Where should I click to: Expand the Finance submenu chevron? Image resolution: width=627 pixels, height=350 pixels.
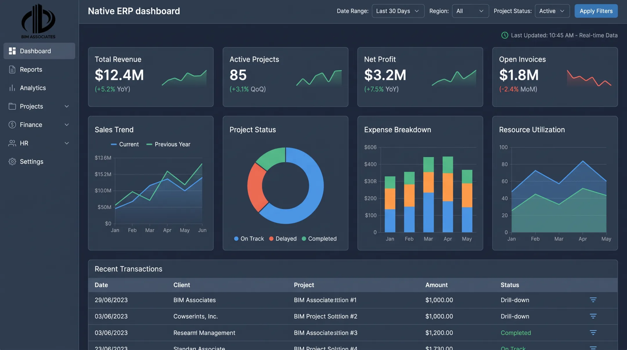coord(67,125)
